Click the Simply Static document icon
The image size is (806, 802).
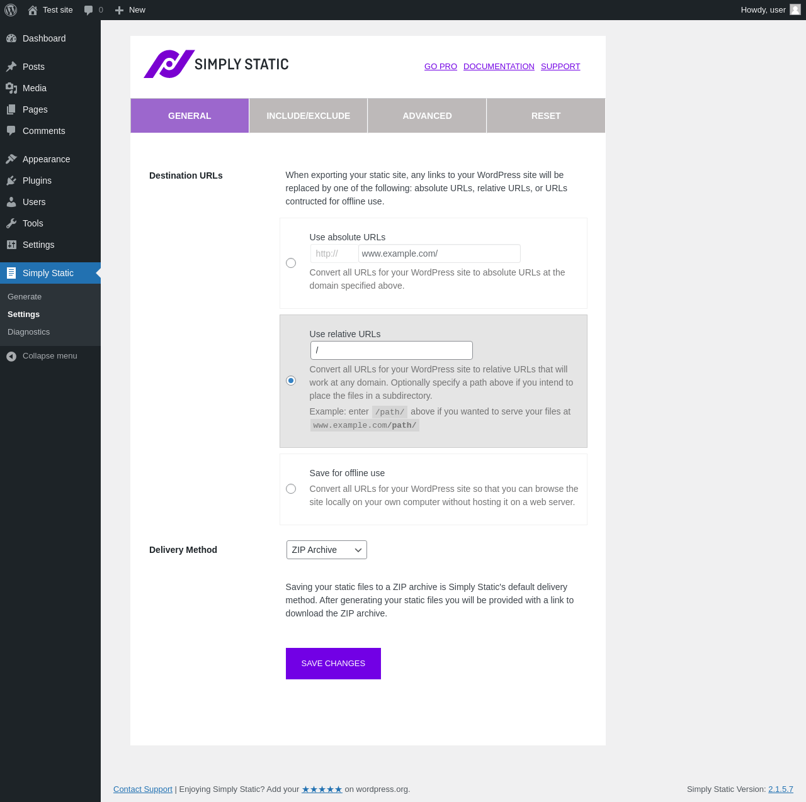(11, 273)
